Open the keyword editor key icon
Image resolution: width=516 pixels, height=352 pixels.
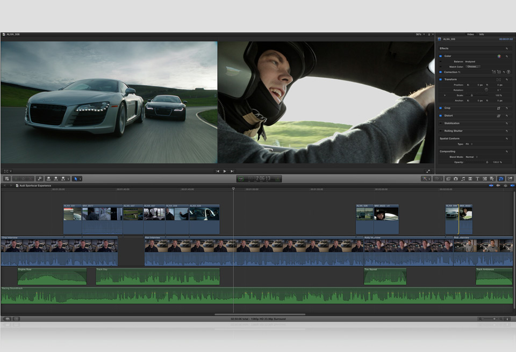coord(39,179)
